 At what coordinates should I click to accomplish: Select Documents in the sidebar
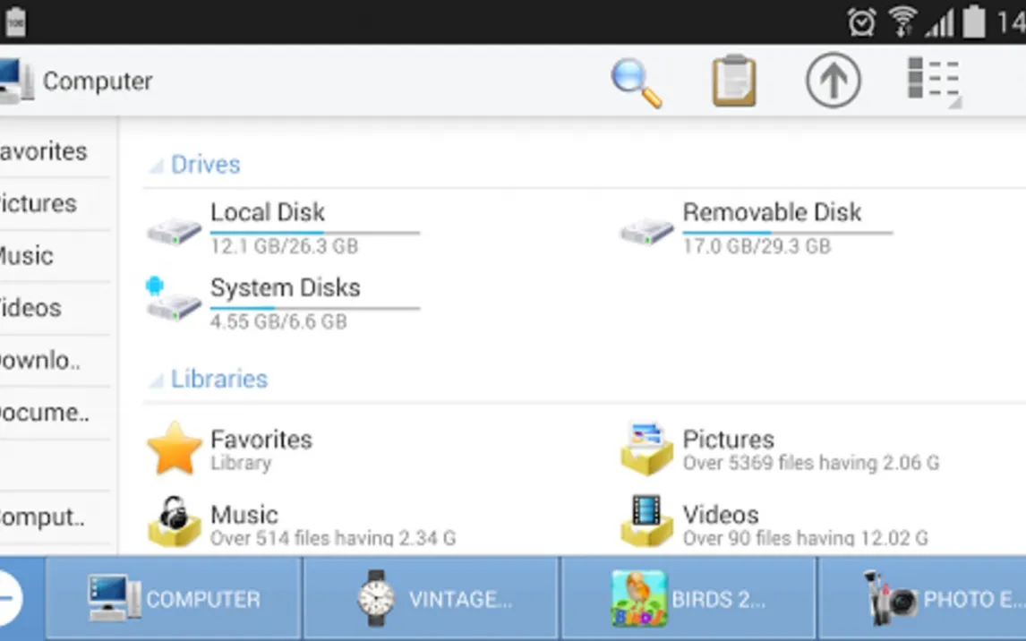coord(43,413)
